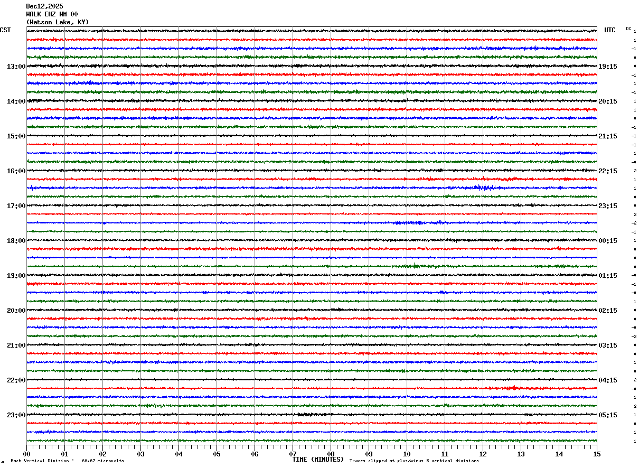
Task: Click the 19:15 UTC time label
Action: (x=608, y=67)
